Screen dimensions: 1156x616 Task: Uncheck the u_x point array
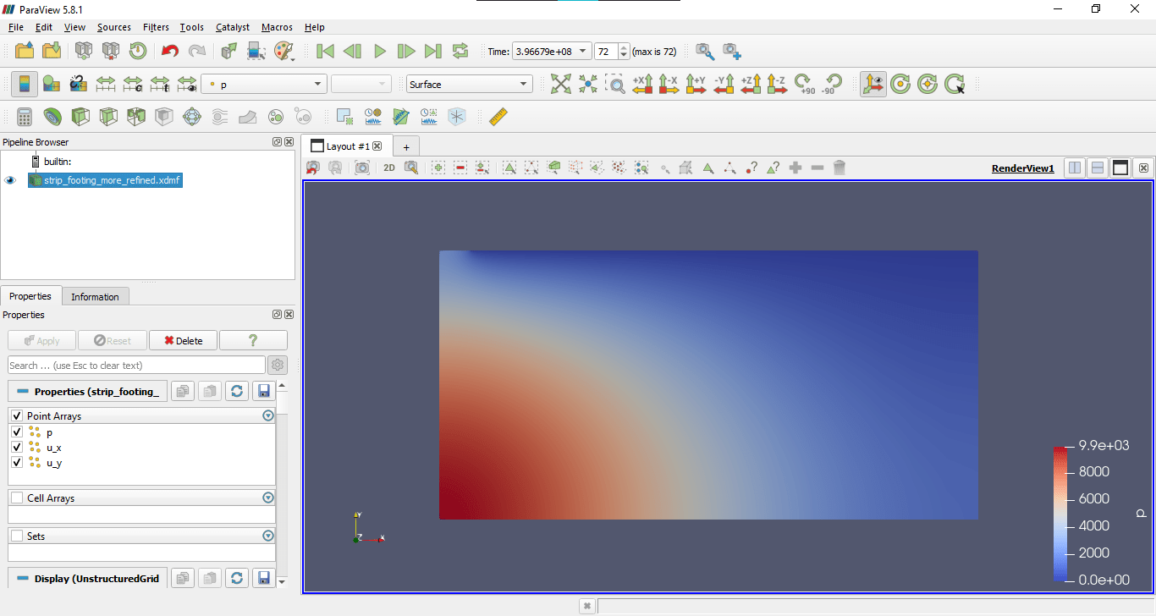click(16, 447)
